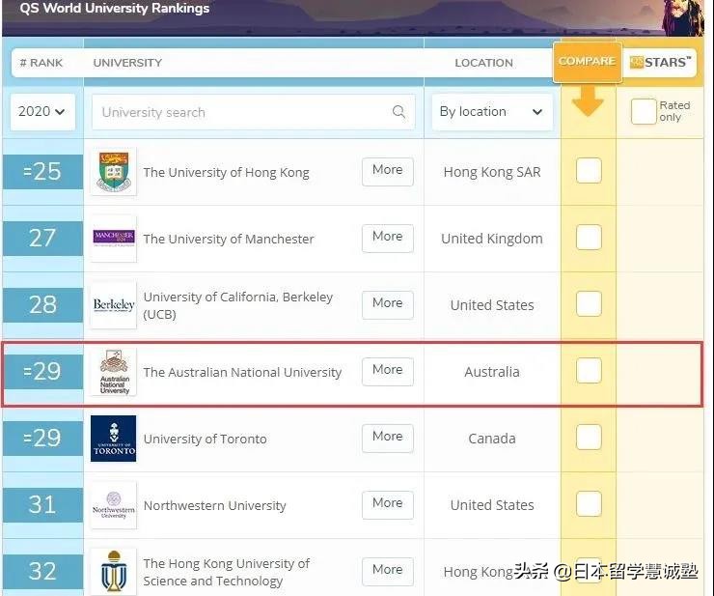Click the Northwestern University logo
The width and height of the screenshot is (714, 596).
[x=114, y=505]
